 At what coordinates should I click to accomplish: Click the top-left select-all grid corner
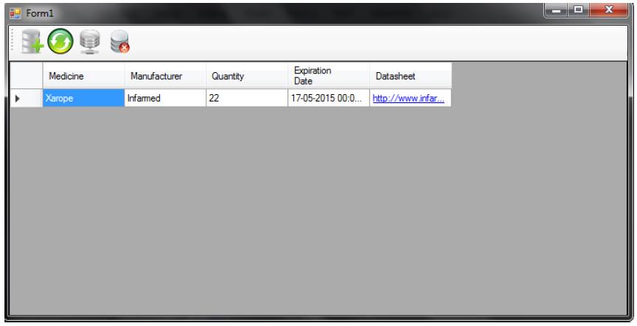(x=25, y=76)
